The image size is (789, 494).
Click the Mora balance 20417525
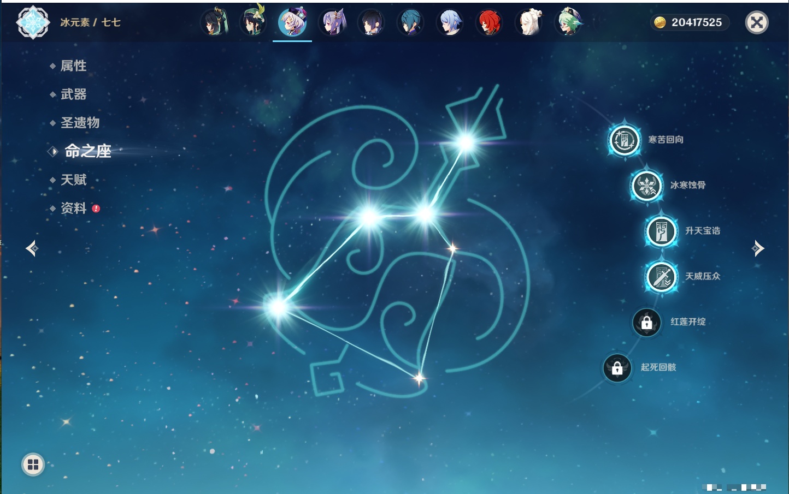pos(697,22)
